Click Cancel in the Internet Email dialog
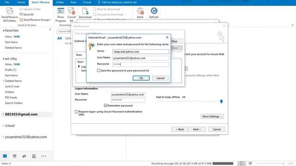The height and width of the screenshot is (166, 296). [x=160, y=78]
